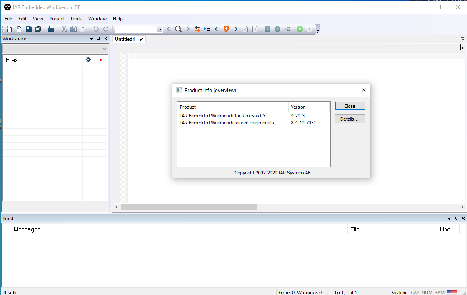Click the function browser f() icon

462,47
